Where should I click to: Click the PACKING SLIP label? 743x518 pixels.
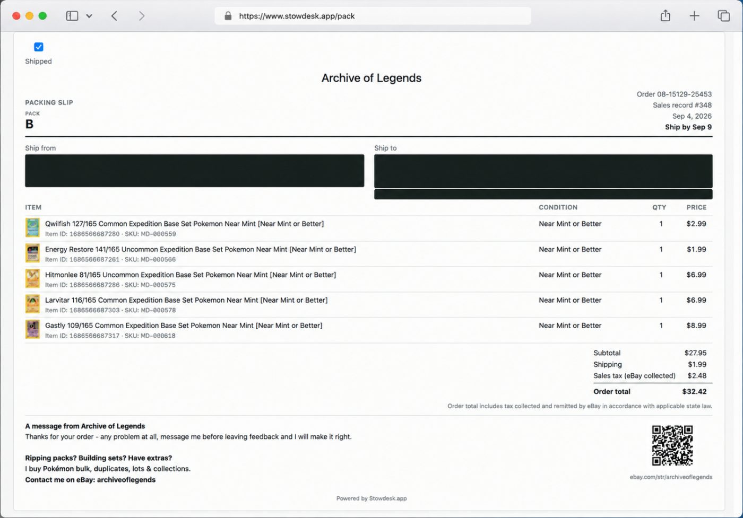[x=49, y=102]
